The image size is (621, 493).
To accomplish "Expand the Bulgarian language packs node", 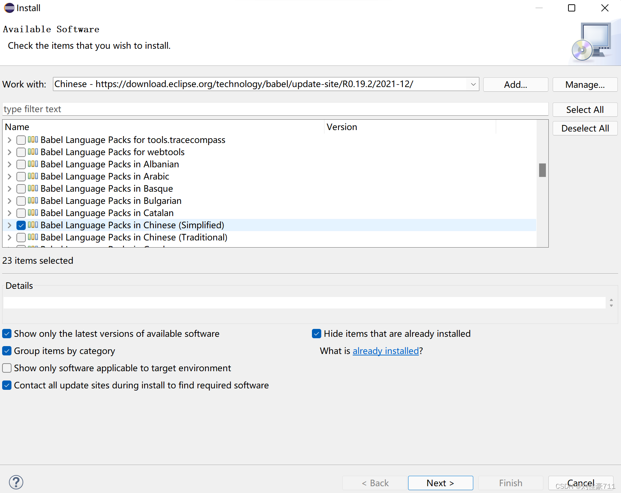I will coord(10,201).
